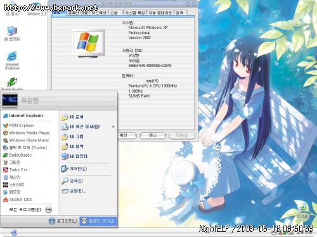Image resolution: width=317 pixels, height=237 pixels.
Task: Click the 내 컴퓨터 desktop icon
Action: (x=12, y=33)
